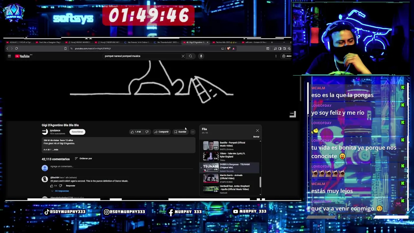Open Instagram @soymurphy333 overlay icon

tap(106, 212)
